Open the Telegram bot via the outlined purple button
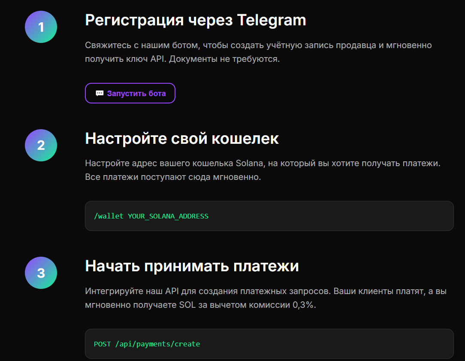The width and height of the screenshot is (465, 361). [130, 93]
